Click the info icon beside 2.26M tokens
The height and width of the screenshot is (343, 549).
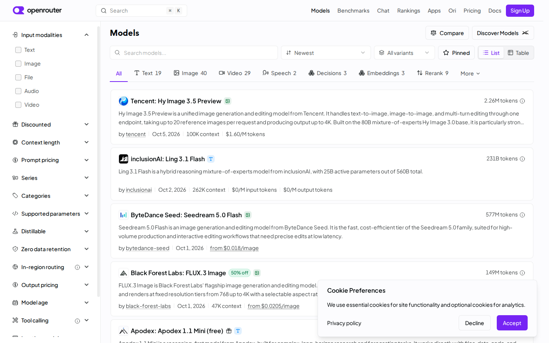pyautogui.click(x=522, y=101)
